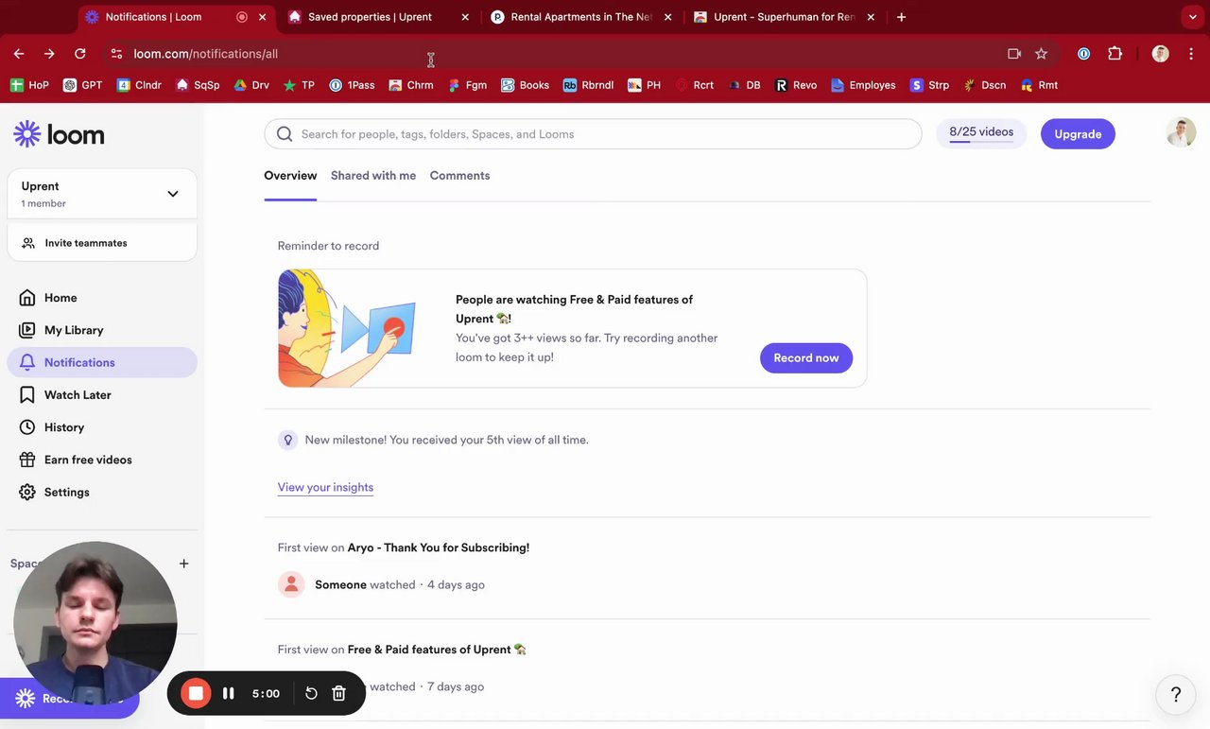Open Employes bookmark
Screen dimensions: 1210x729
[x=863, y=85]
